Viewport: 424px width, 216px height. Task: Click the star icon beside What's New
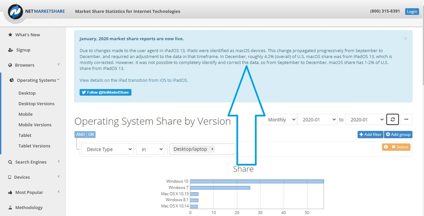click(10, 35)
